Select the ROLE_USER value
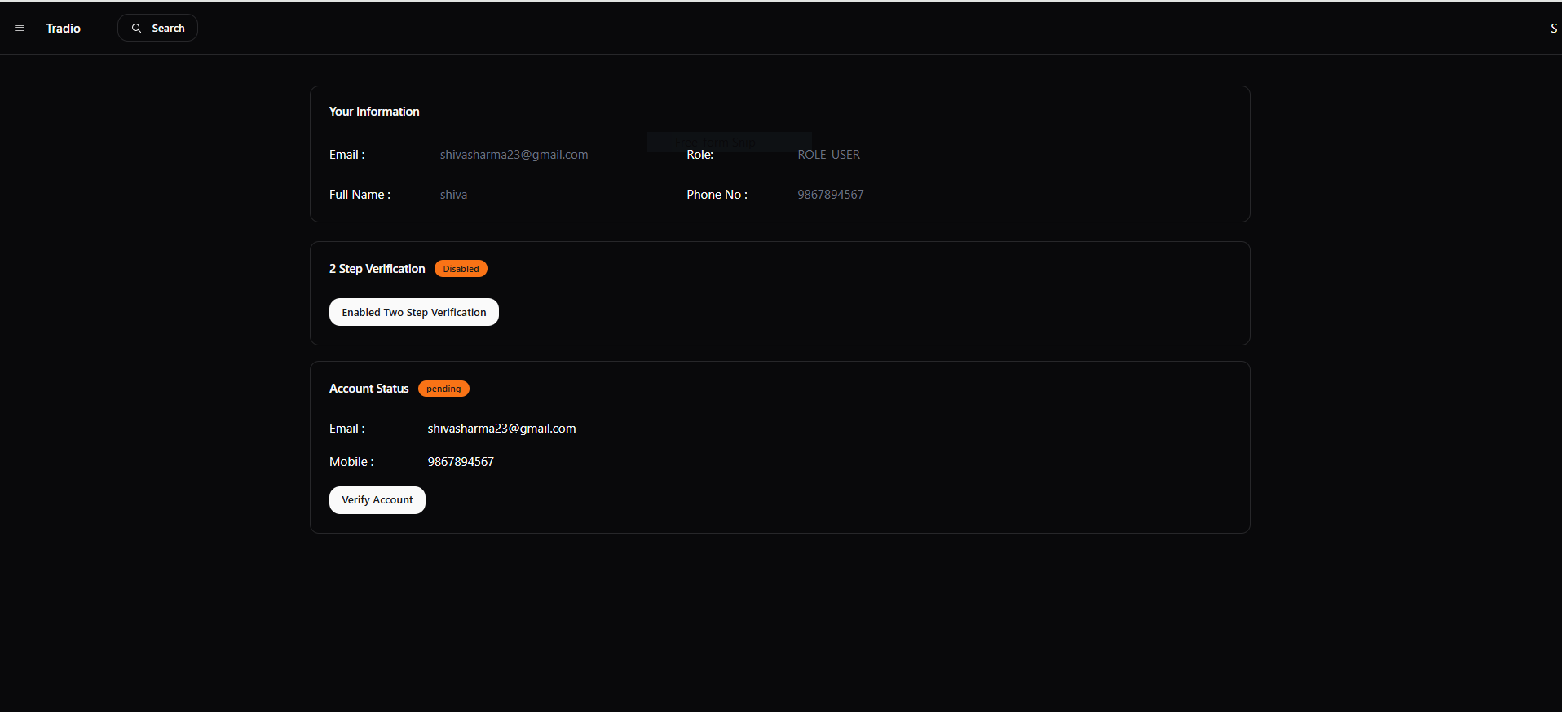 [828, 155]
